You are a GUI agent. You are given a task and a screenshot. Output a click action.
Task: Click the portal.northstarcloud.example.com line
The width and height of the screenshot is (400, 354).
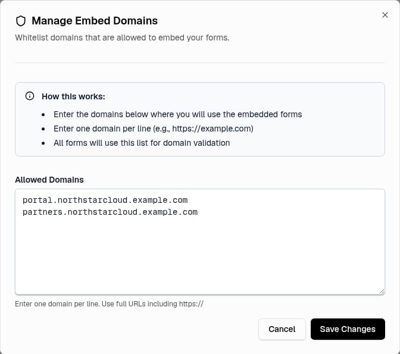click(x=105, y=201)
